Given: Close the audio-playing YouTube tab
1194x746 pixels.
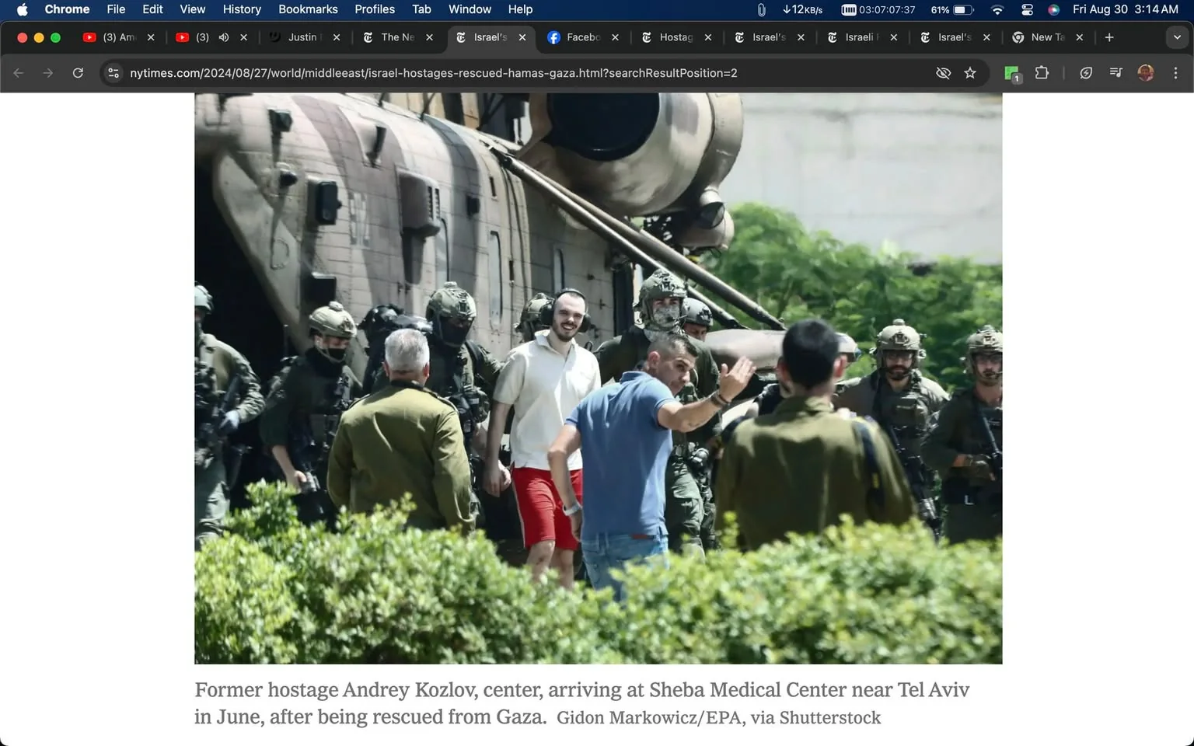Looking at the screenshot, I should coord(243,37).
